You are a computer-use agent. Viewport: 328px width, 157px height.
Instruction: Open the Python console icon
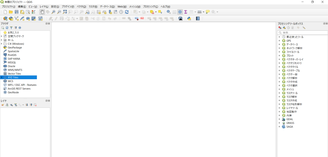[189, 18]
